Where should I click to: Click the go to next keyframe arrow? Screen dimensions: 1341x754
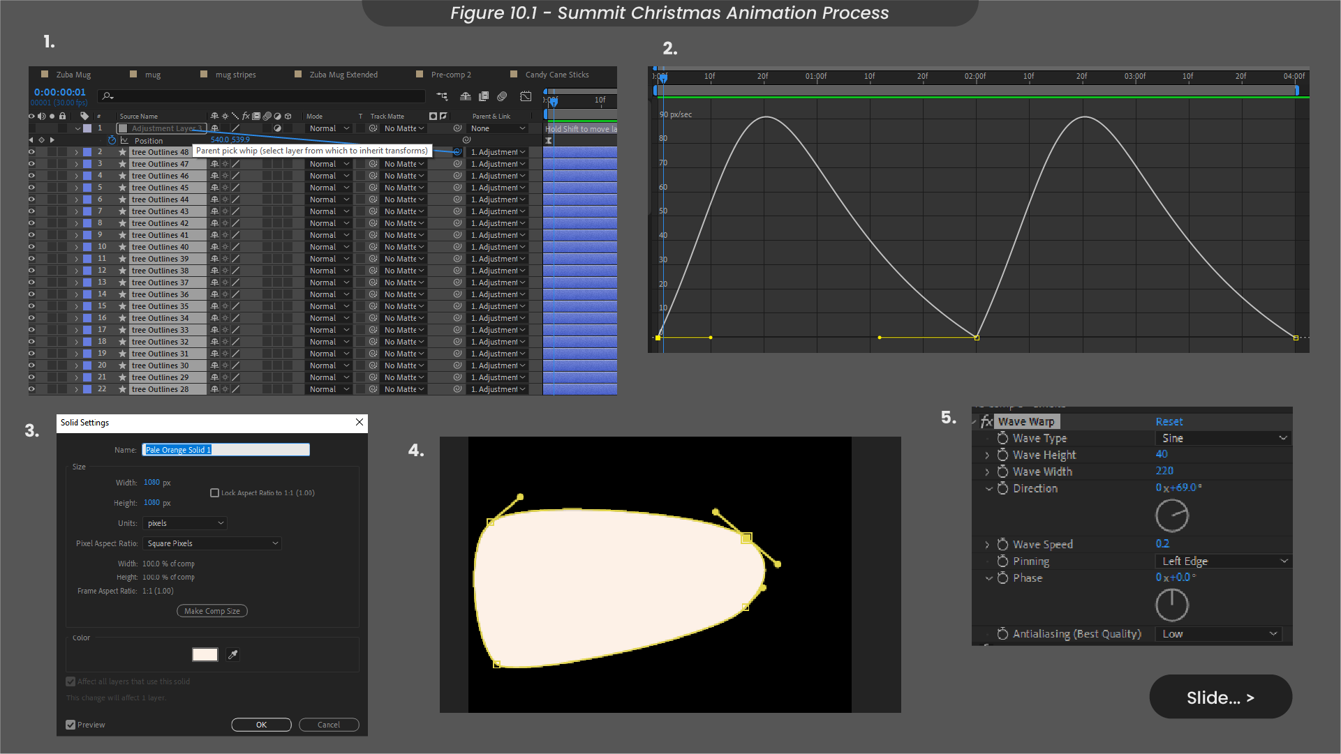pos(52,140)
